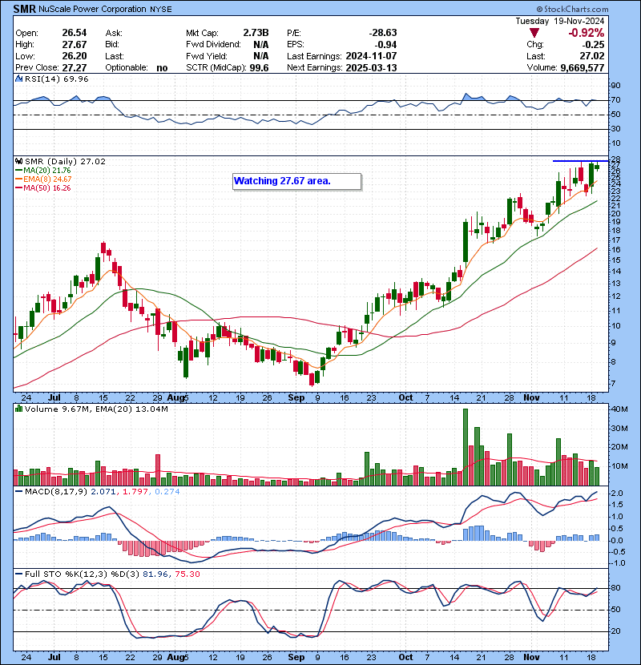This screenshot has width=641, height=665.
Task: Click the Fwd Yield N/A value
Action: [261, 56]
